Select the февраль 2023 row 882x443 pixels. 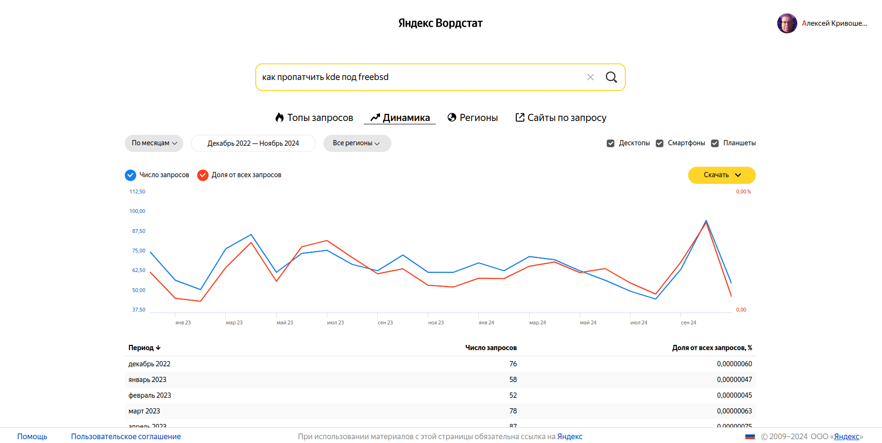(x=440, y=395)
